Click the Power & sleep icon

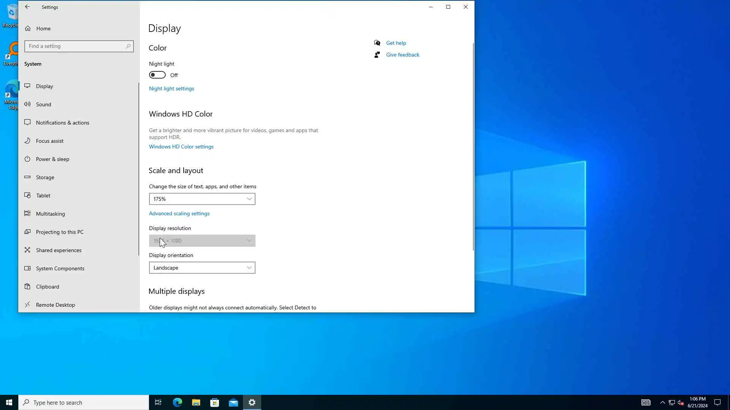tap(27, 159)
